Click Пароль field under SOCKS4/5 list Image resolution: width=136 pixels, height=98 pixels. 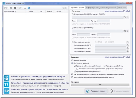(104, 21)
